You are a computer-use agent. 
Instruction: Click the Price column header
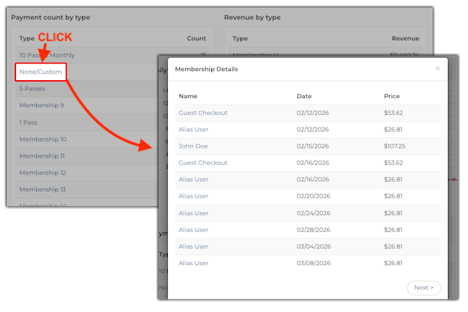[x=392, y=96]
